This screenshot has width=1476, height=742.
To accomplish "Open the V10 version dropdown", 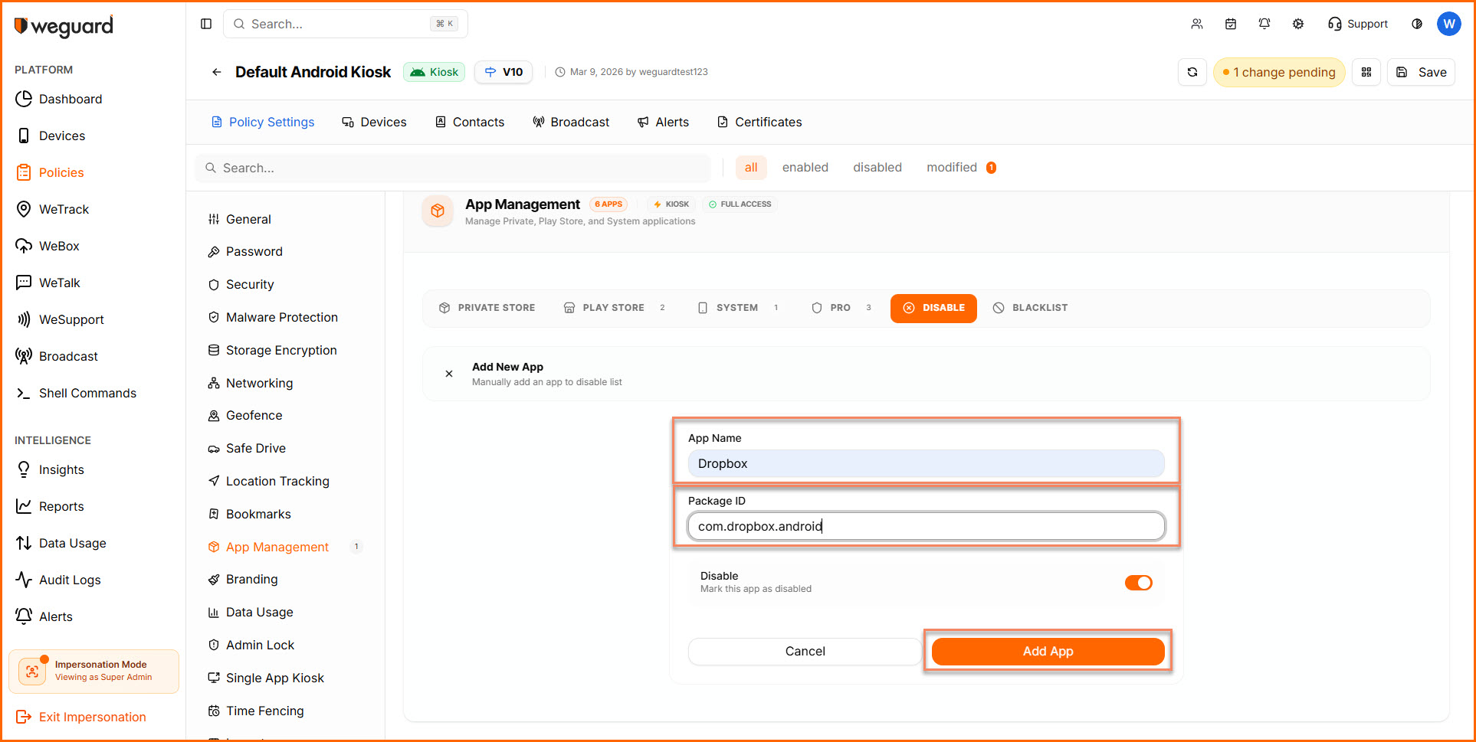I will point(503,72).
